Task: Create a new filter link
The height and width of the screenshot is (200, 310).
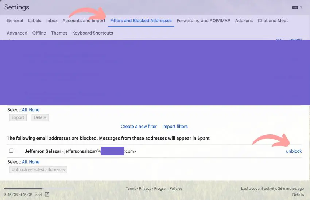Action: 139,127
